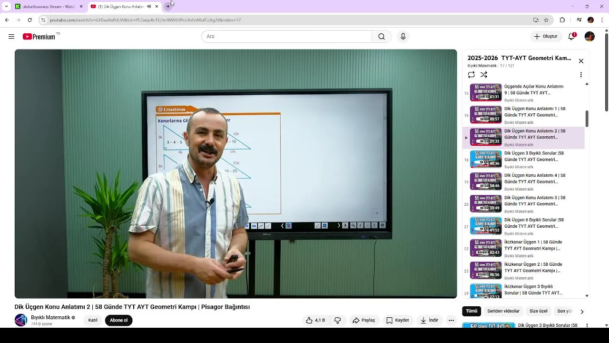The height and width of the screenshot is (343, 609).
Task: Open Dik Üçgen 3 Bıyıklı Sorular playlist item
Action: tap(523, 160)
